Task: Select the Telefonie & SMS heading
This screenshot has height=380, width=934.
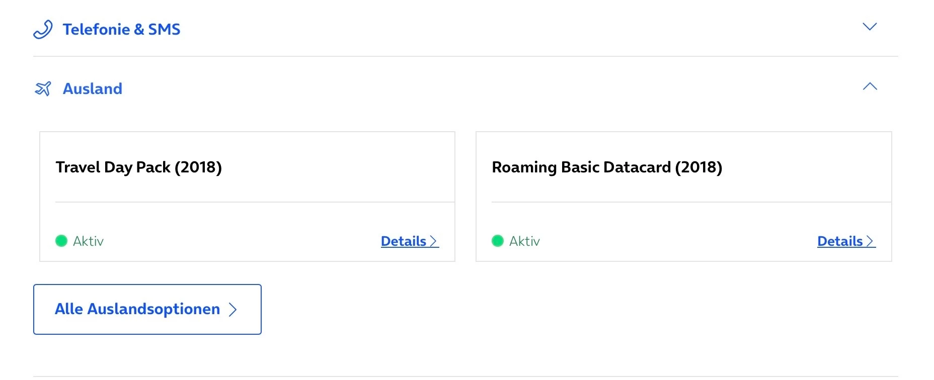Action: (x=121, y=30)
